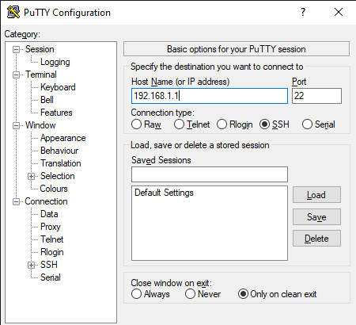Viewport: 356px width, 325px height.
Task: Open the help question mark button
Action: click(x=303, y=12)
